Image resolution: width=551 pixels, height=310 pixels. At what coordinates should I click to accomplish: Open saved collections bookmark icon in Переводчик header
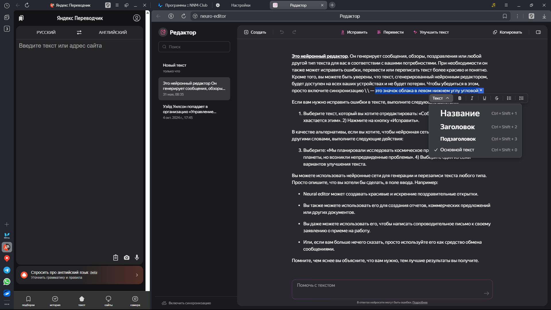tap(21, 18)
